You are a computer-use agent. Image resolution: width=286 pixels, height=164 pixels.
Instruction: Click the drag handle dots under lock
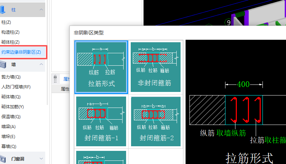click(x=55, y=81)
